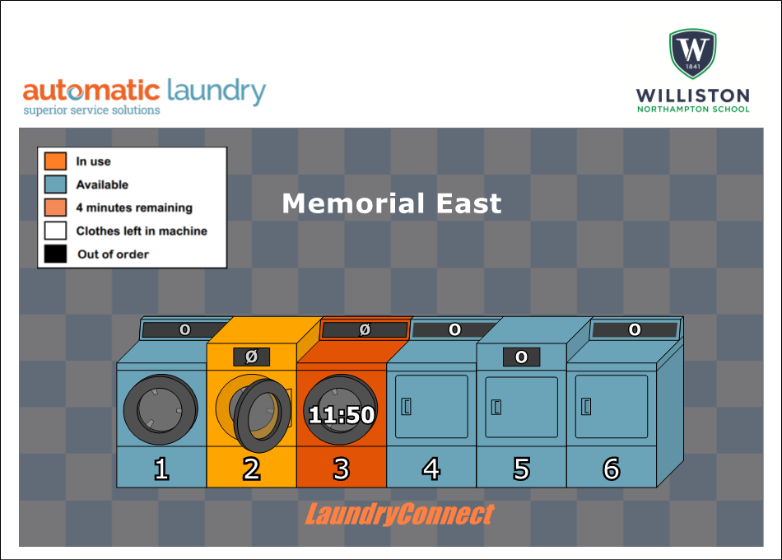Click dryer 6's top display panel
The height and width of the screenshot is (560, 782).
click(x=635, y=330)
